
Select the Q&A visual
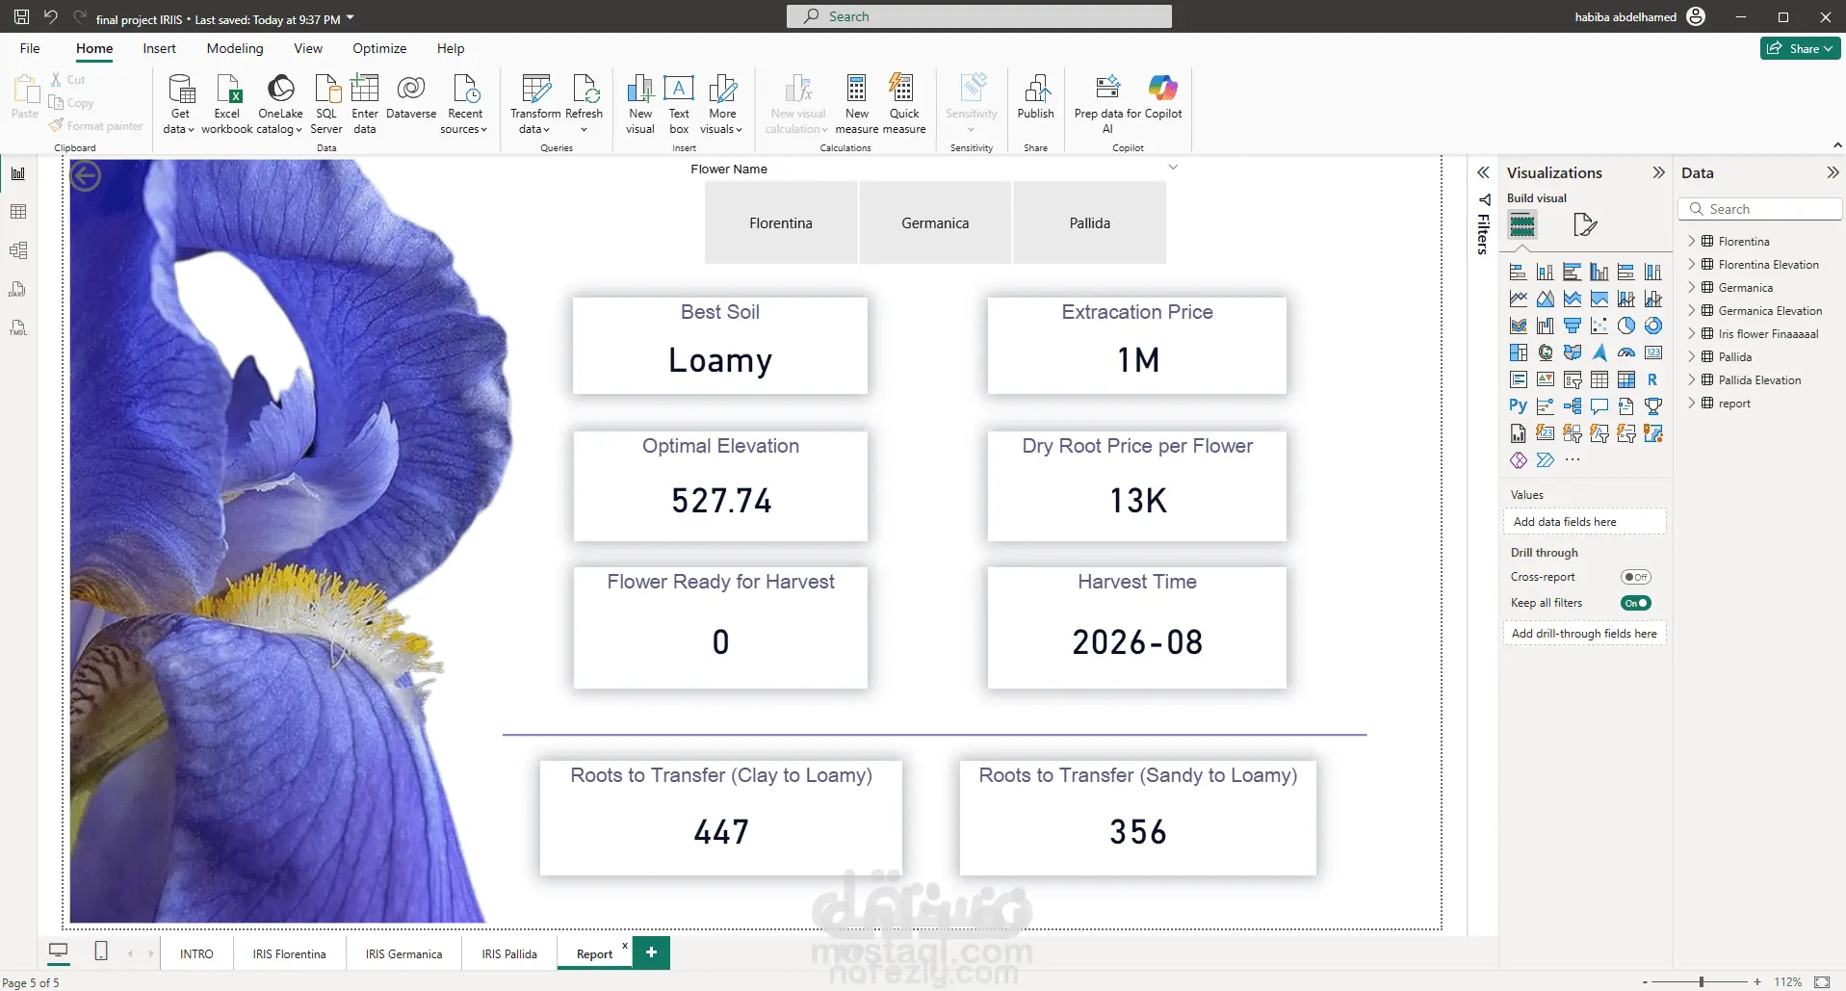(1599, 406)
